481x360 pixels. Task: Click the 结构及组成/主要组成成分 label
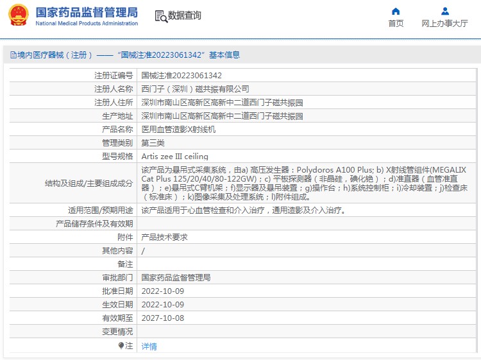click(89, 184)
